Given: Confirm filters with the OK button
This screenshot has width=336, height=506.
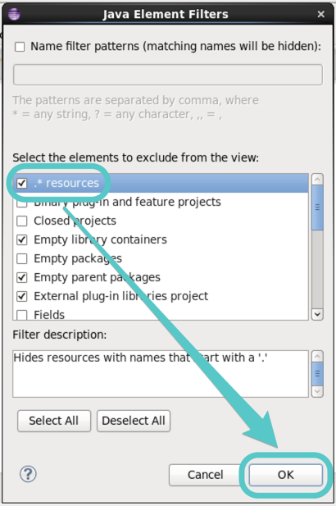Looking at the screenshot, I should coord(285,475).
